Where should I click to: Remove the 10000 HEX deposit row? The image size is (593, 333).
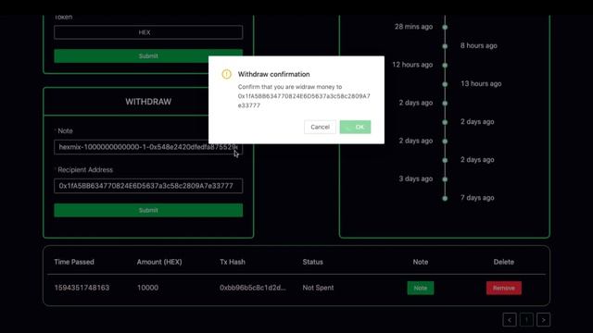pyautogui.click(x=504, y=288)
